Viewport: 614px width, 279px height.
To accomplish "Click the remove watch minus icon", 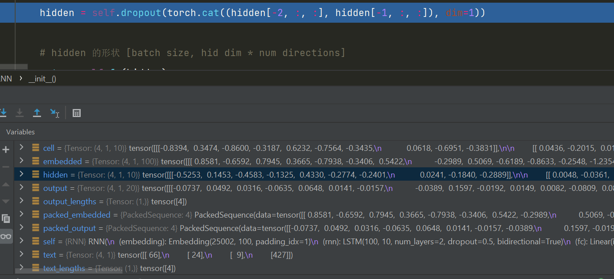I will pyautogui.click(x=6, y=167).
